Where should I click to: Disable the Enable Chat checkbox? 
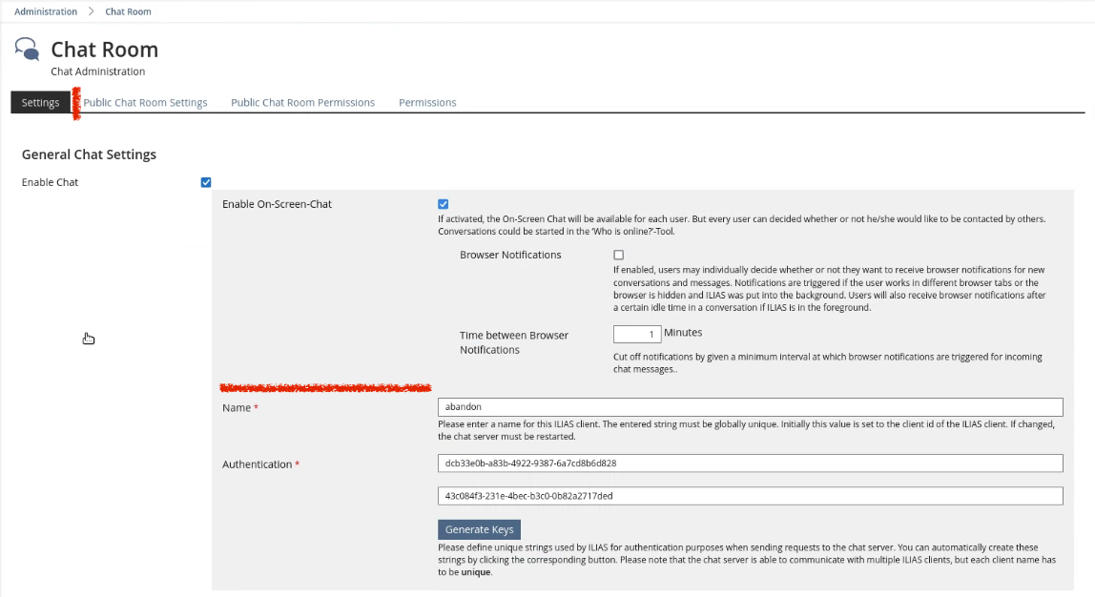click(x=206, y=182)
